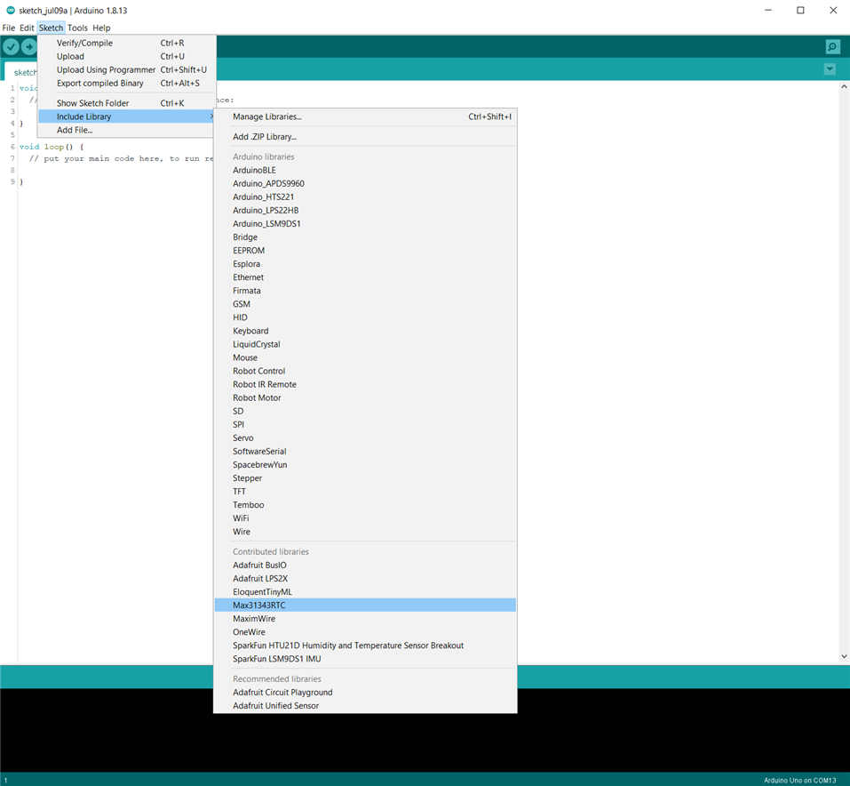Include the Temboo library
This screenshot has height=786, width=850.
click(365, 505)
